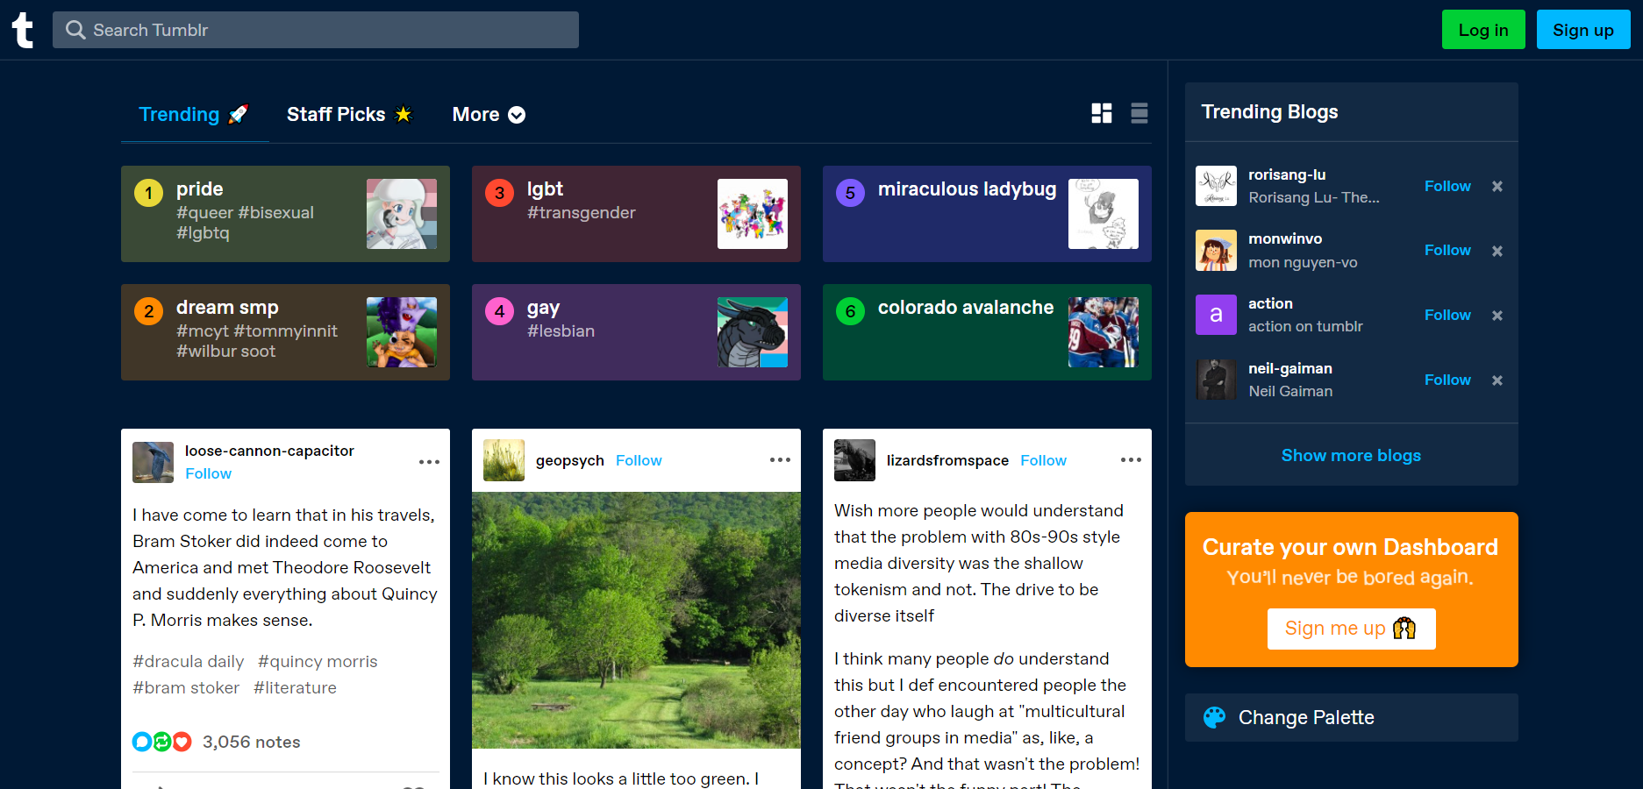Open the #tommyinnit tag
The height and width of the screenshot is (789, 1643).
click(285, 331)
